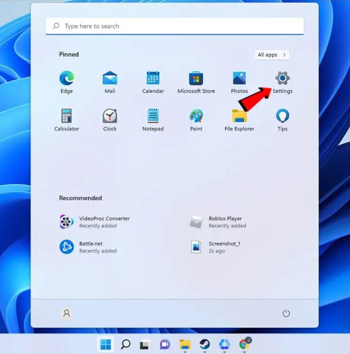Image resolution: width=350 pixels, height=354 pixels.
Task: Open File Explorer from the taskbar
Action: click(185, 344)
